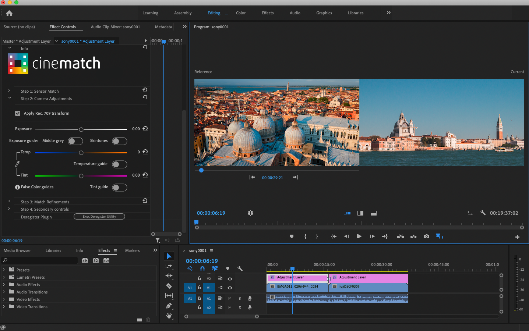Screen dimensions: 529x331
Task: Toggle the Tint guide switch
Action: pos(120,188)
